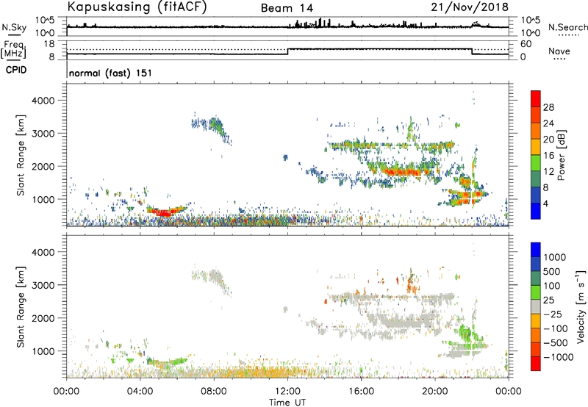Click the '-1000' tick on velocity colorbar
Screen dimensions: 588x407
559,357
